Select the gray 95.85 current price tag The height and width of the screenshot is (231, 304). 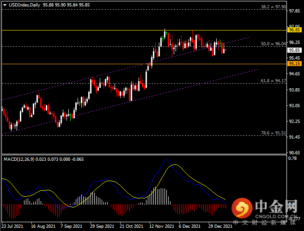pos(294,50)
